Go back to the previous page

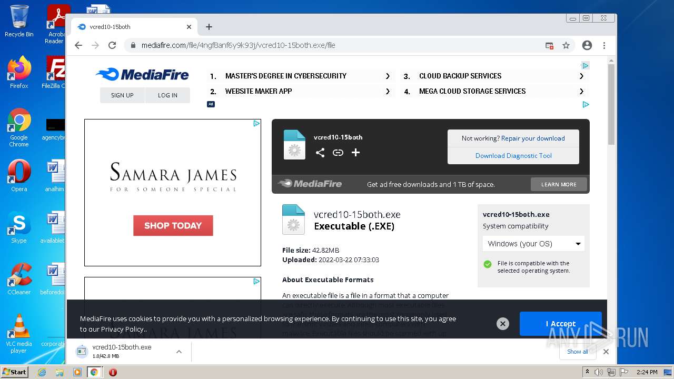pyautogui.click(x=78, y=45)
